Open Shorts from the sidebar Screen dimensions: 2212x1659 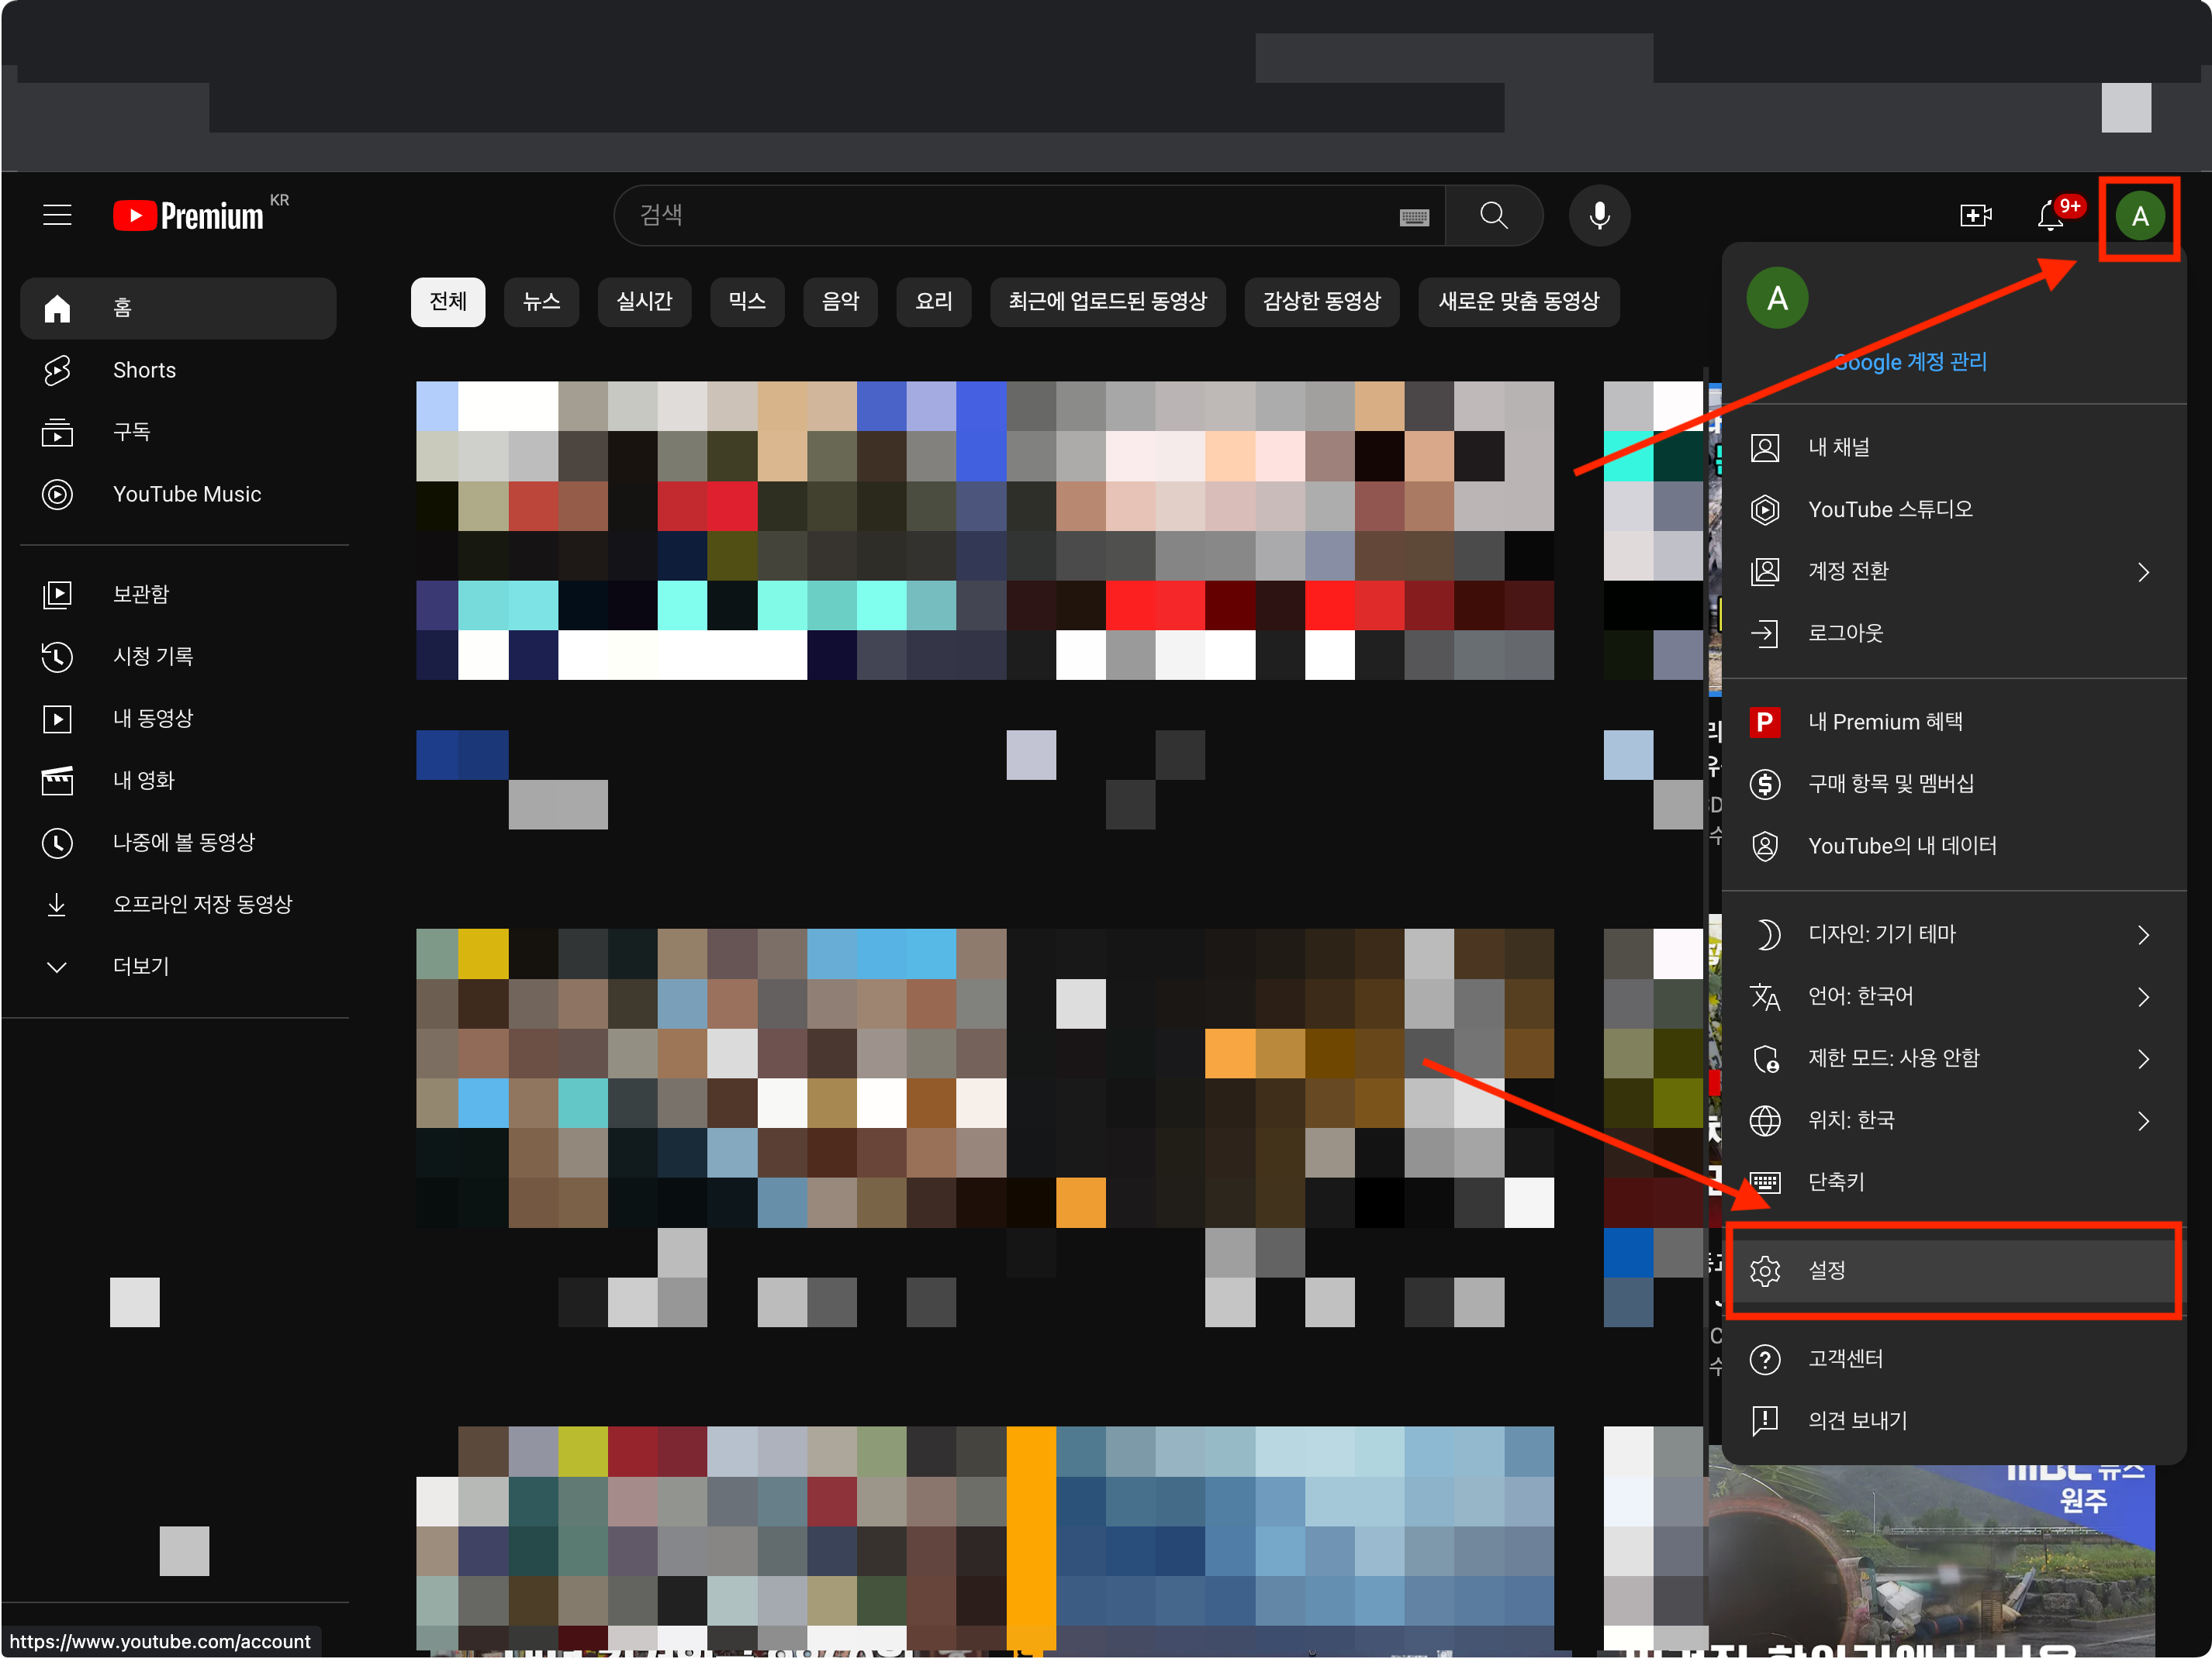pyautogui.click(x=144, y=370)
